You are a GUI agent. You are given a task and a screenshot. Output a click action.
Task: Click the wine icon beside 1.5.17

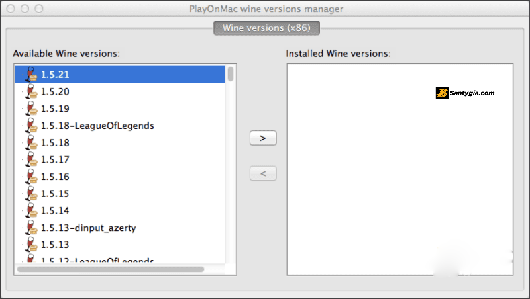click(31, 159)
